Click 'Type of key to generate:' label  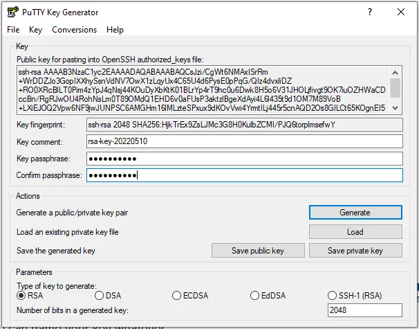coord(57,286)
